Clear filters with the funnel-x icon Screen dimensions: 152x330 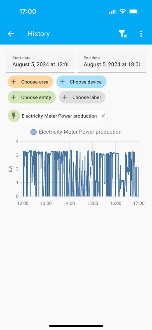pos(123,34)
